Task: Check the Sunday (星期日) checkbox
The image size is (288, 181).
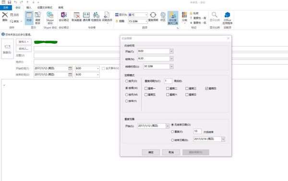Action: point(187,95)
